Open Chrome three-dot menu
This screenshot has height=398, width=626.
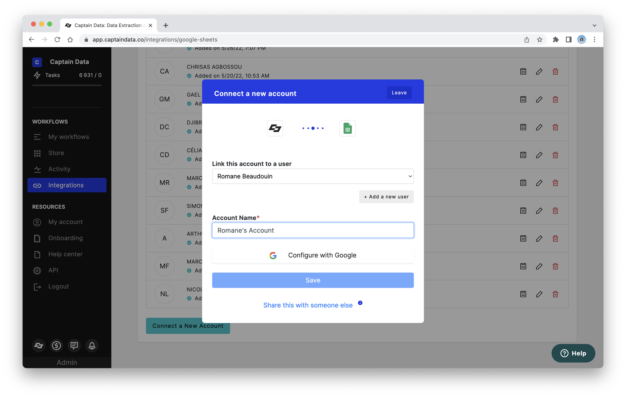pyautogui.click(x=594, y=39)
